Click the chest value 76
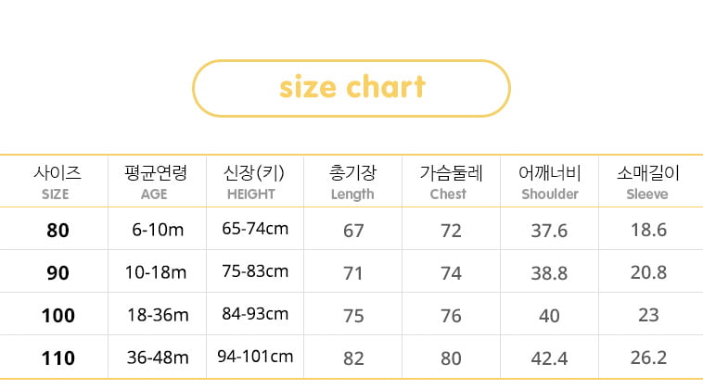The height and width of the screenshot is (389, 703). tap(451, 316)
